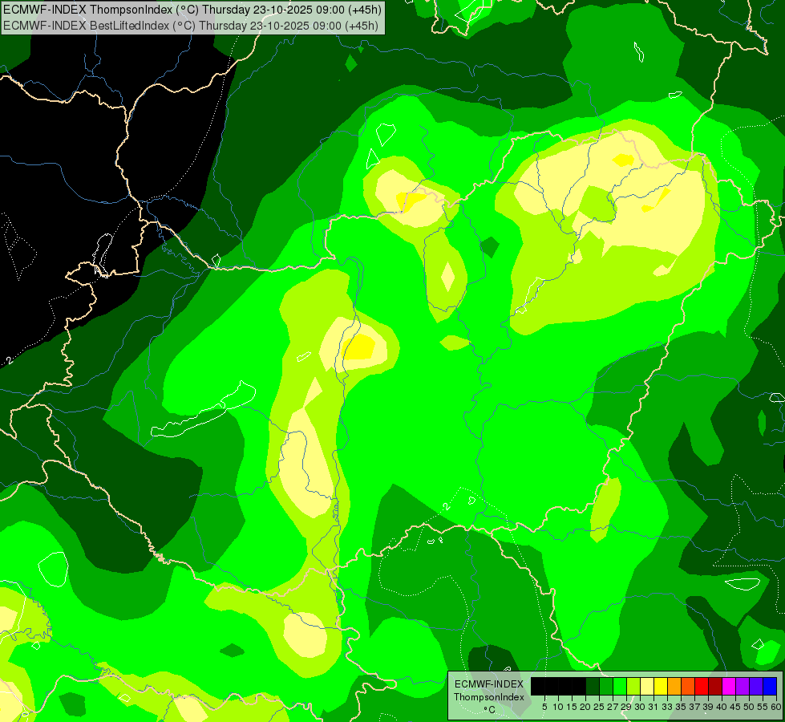Select the blue 55-60 legend swatch

click(x=770, y=686)
